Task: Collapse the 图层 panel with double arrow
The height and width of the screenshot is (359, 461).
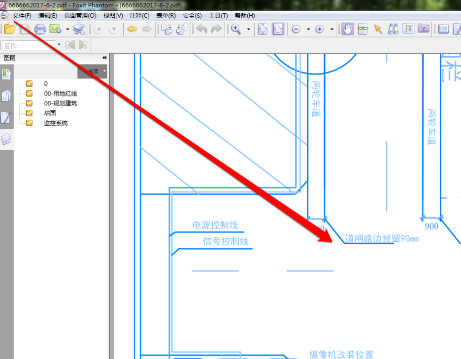Action: (104, 58)
